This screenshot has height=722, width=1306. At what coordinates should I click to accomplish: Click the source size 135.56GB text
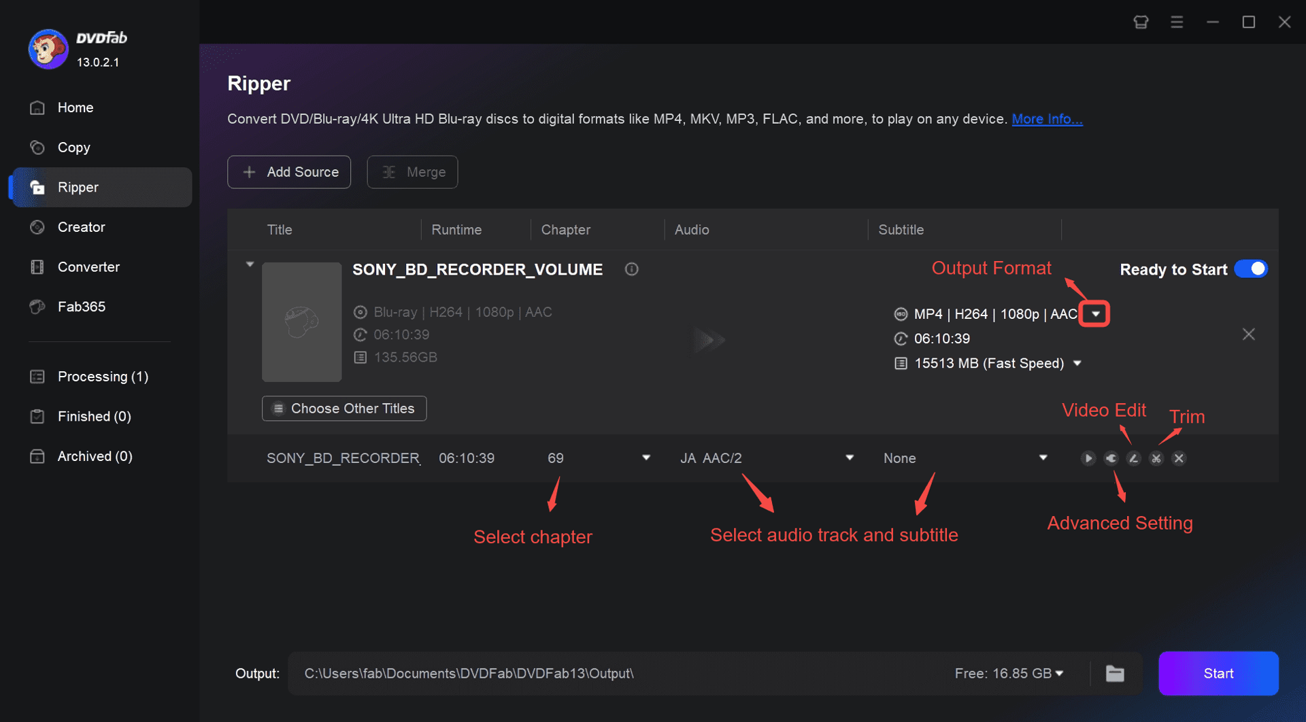405,358
